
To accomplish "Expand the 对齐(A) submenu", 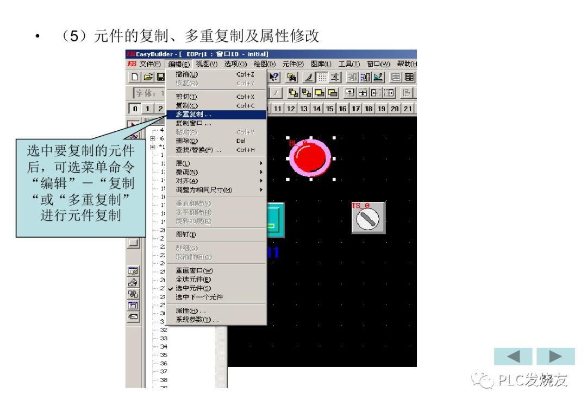I will [x=216, y=181].
